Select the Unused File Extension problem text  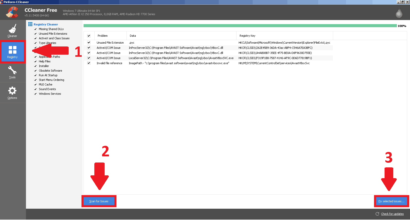tap(110, 43)
